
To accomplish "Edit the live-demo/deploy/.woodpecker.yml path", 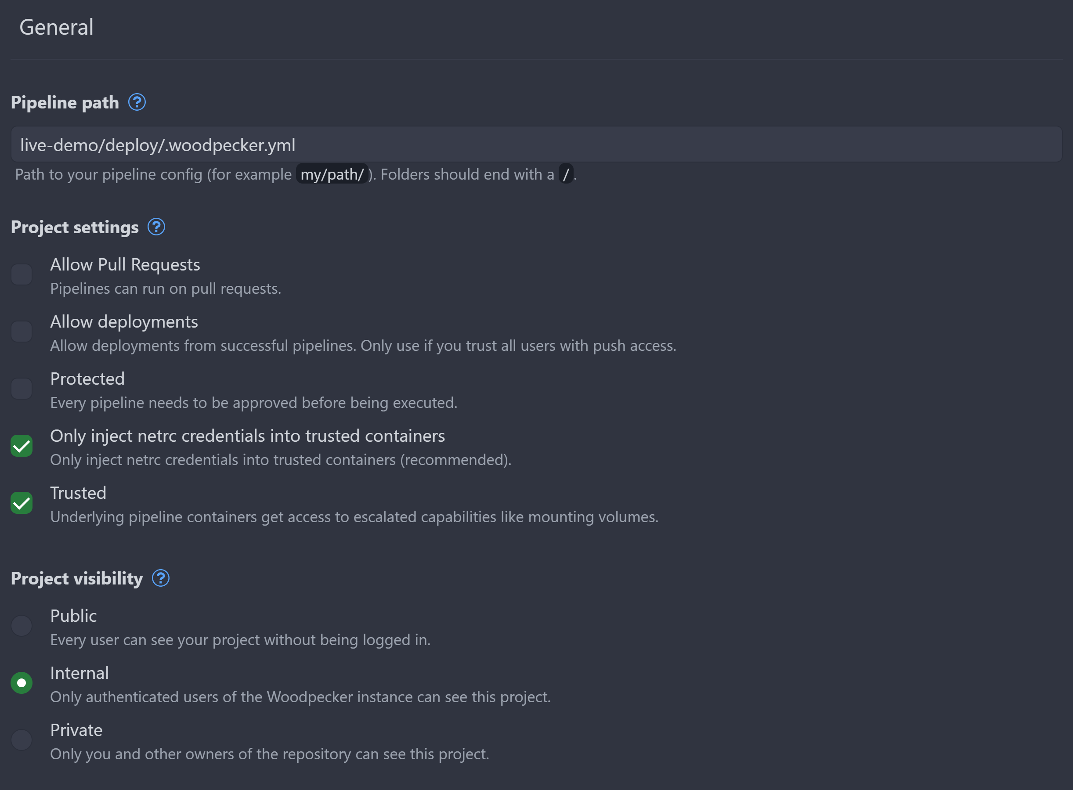I will 537,143.
